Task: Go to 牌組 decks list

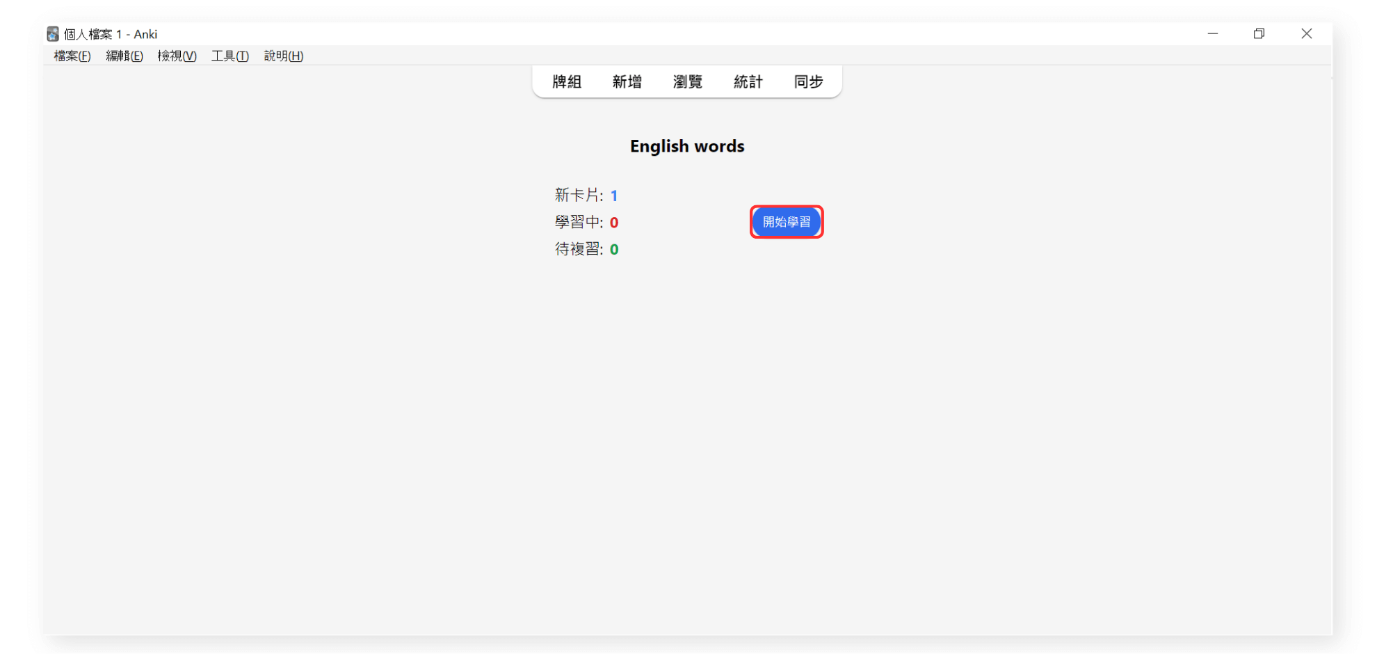Action: (567, 82)
